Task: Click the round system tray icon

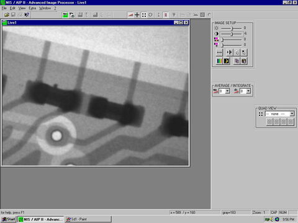Action: [x=277, y=219]
